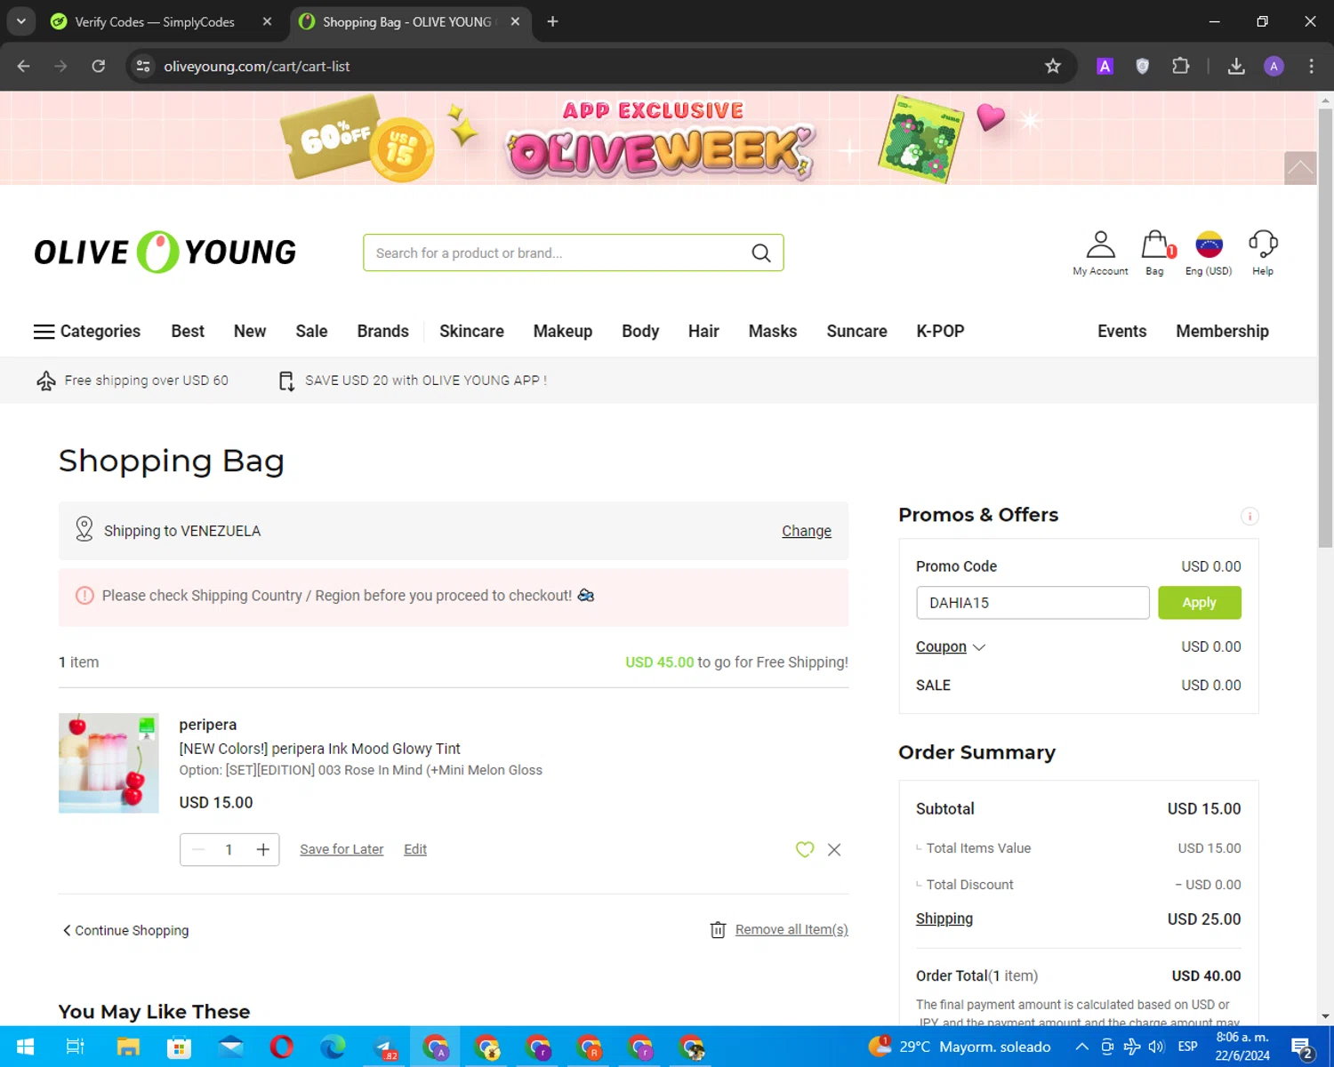Image resolution: width=1334 pixels, height=1067 pixels.
Task: Click scroll-to-top arrow on banner
Action: pos(1300,168)
